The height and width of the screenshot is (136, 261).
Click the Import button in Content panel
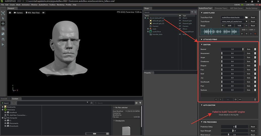(x=5, y=103)
